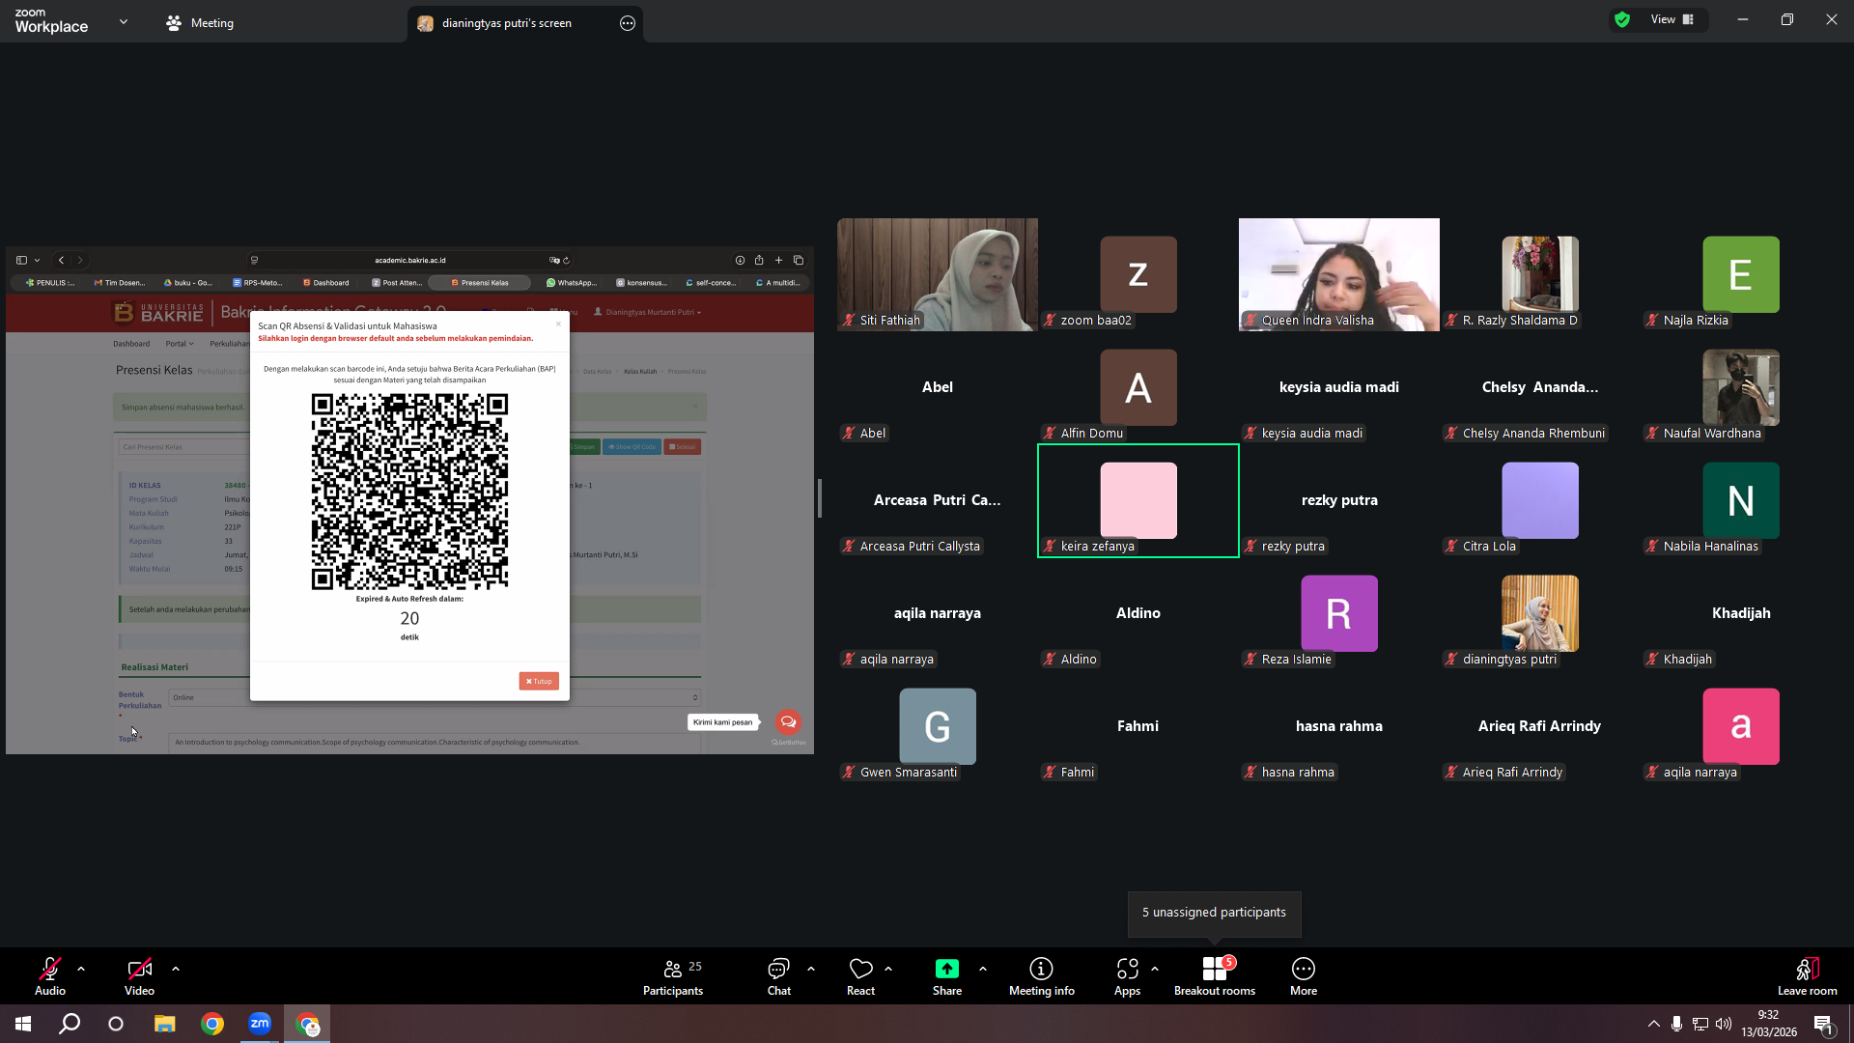The height and width of the screenshot is (1043, 1854).
Task: Select the Presensi Kelas tab in shared browser
Action: [480, 283]
